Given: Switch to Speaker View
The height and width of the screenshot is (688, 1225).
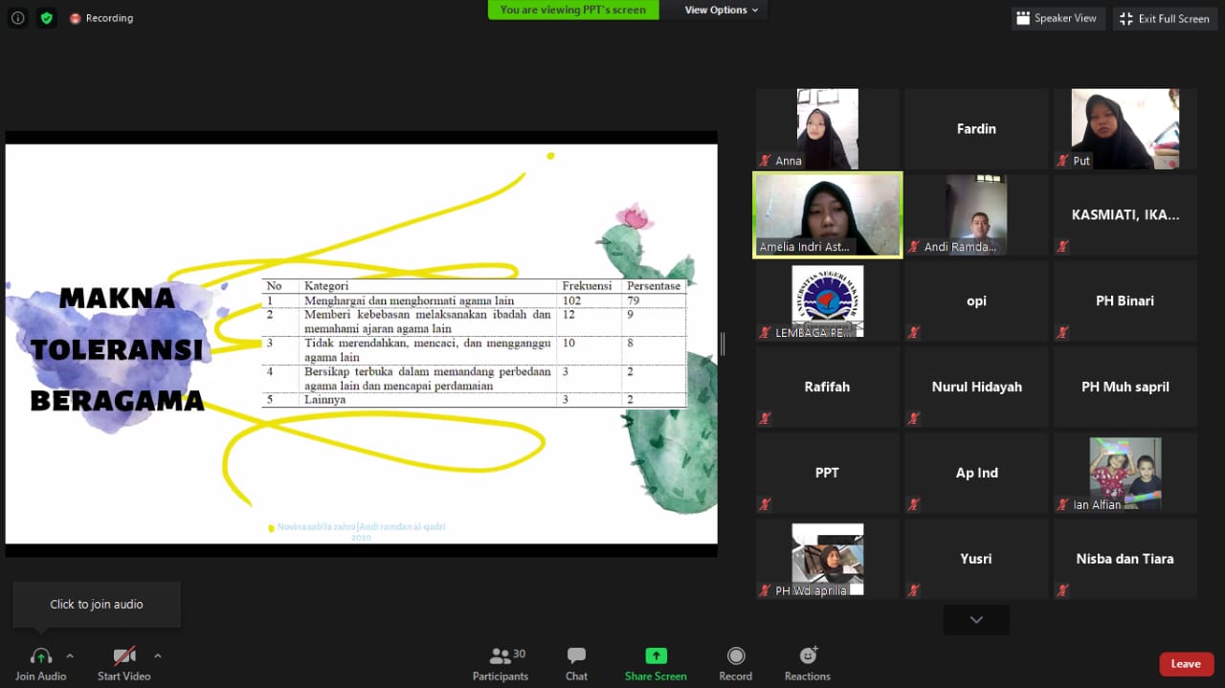Looking at the screenshot, I should (1058, 18).
